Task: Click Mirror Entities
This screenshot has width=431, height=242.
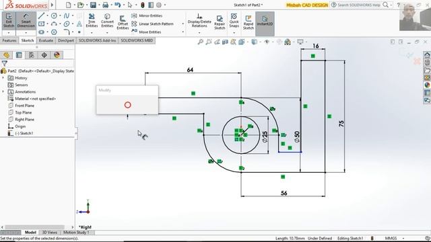Action: tap(147, 15)
